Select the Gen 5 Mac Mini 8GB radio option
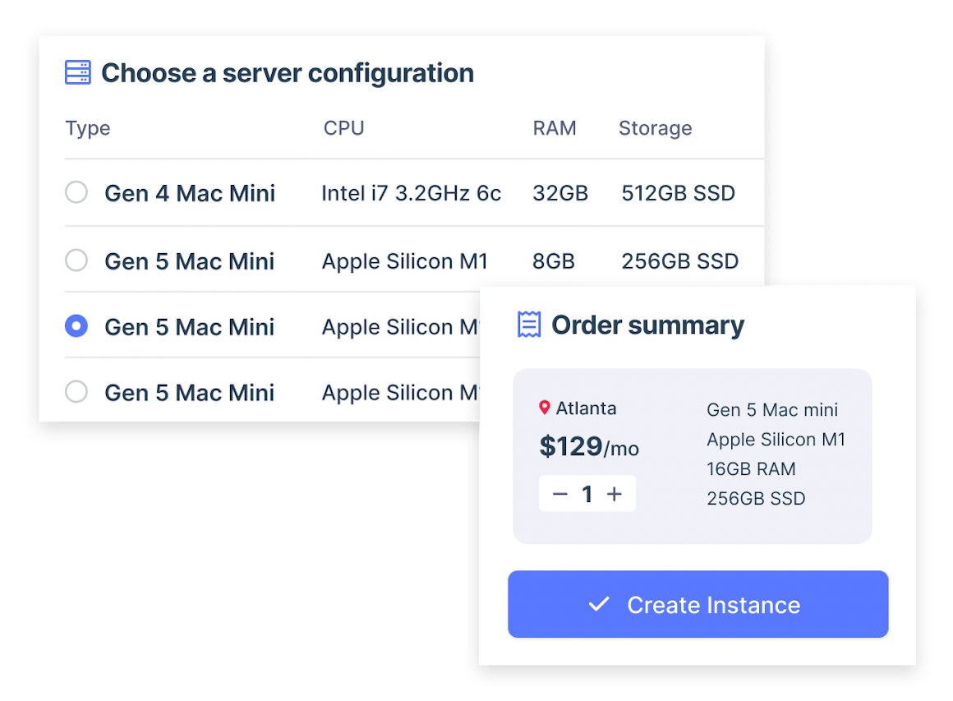Screen dimensions: 953x701 point(76,261)
